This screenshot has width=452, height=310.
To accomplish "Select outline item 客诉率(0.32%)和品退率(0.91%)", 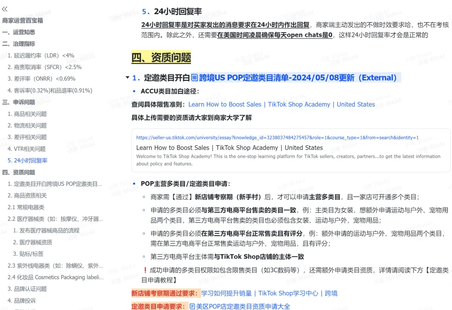I will 50,90.
